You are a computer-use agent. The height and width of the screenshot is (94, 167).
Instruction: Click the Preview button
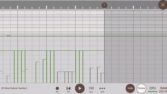coord(141,88)
